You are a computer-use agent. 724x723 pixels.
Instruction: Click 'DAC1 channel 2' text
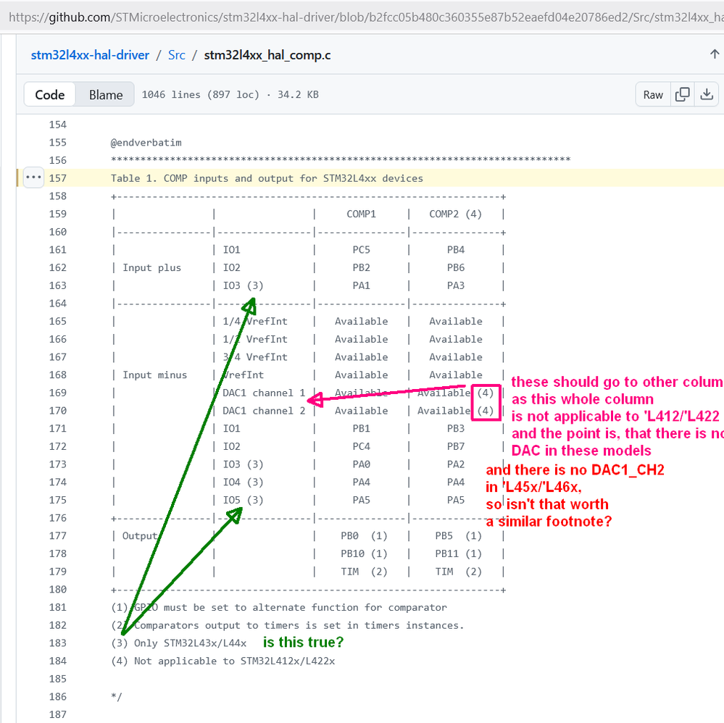pos(264,411)
